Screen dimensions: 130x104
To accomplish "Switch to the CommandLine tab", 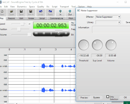I will tap(56, 18).
